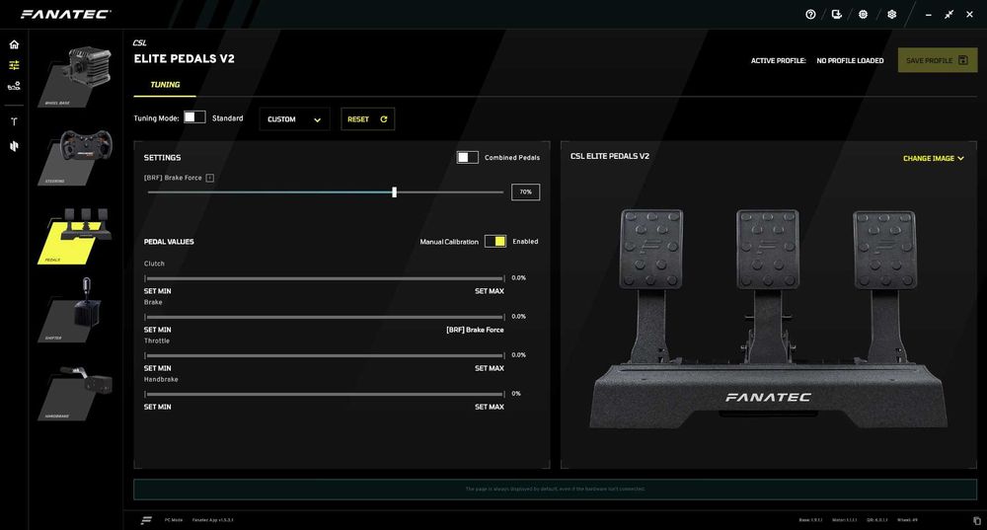Open the Custom preset dropdown
The image size is (987, 530).
294,119
